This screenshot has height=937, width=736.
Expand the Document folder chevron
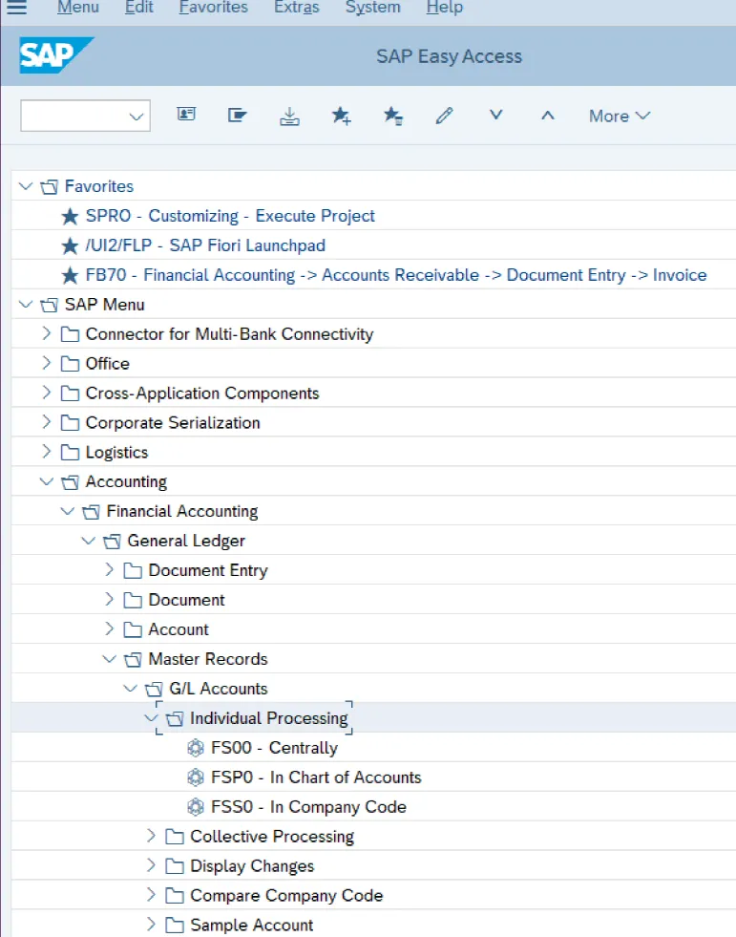(x=110, y=599)
